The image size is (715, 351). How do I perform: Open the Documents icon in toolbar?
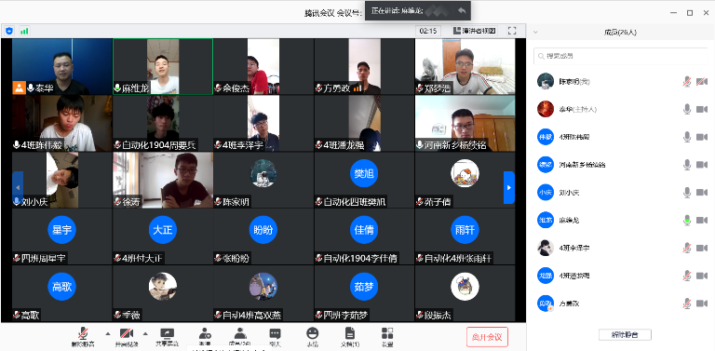(x=350, y=336)
